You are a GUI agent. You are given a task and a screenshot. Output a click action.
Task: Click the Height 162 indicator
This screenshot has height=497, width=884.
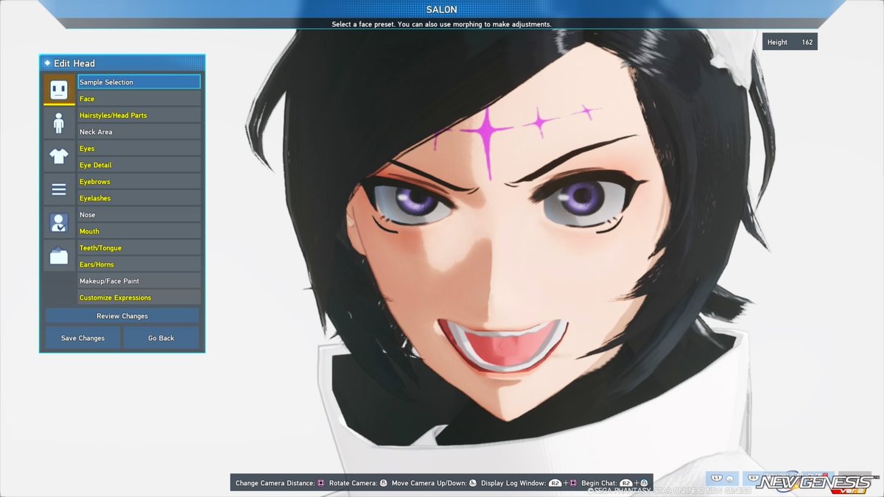tap(790, 42)
